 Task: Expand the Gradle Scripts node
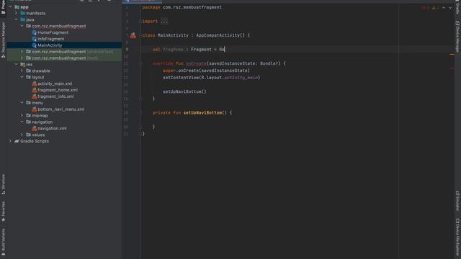coord(10,141)
